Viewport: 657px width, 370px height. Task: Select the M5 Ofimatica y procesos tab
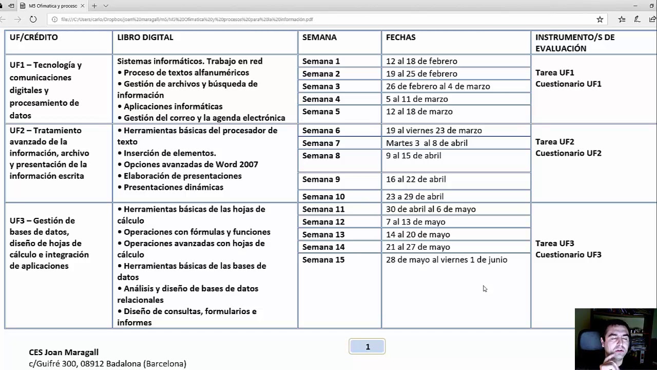(x=52, y=6)
